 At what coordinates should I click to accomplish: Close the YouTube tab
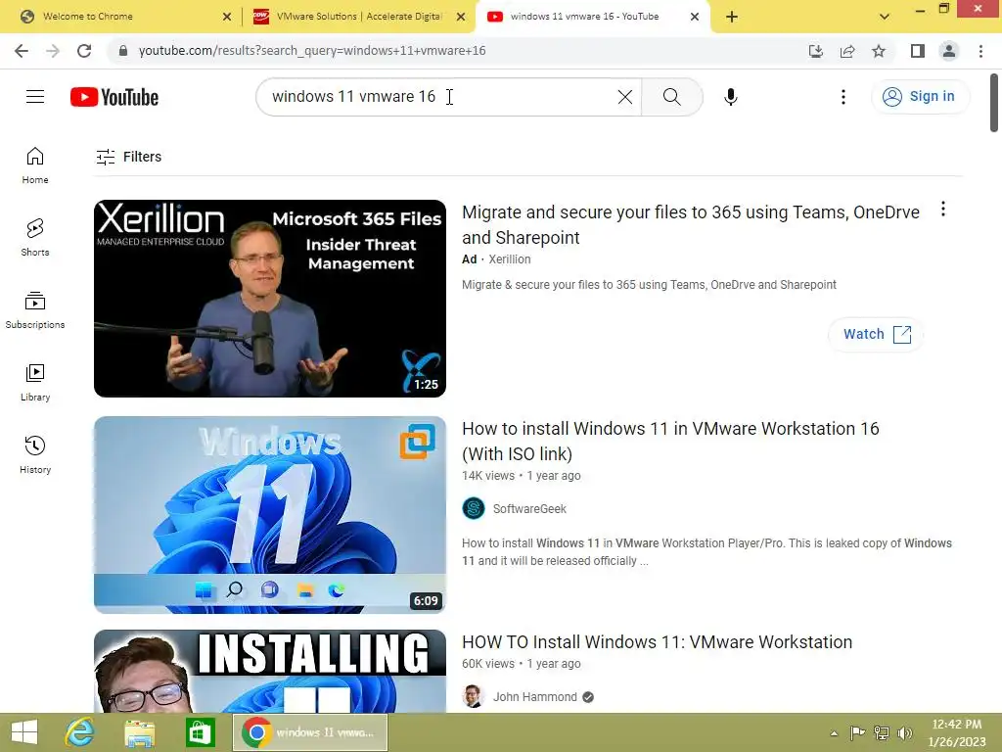pos(695,17)
